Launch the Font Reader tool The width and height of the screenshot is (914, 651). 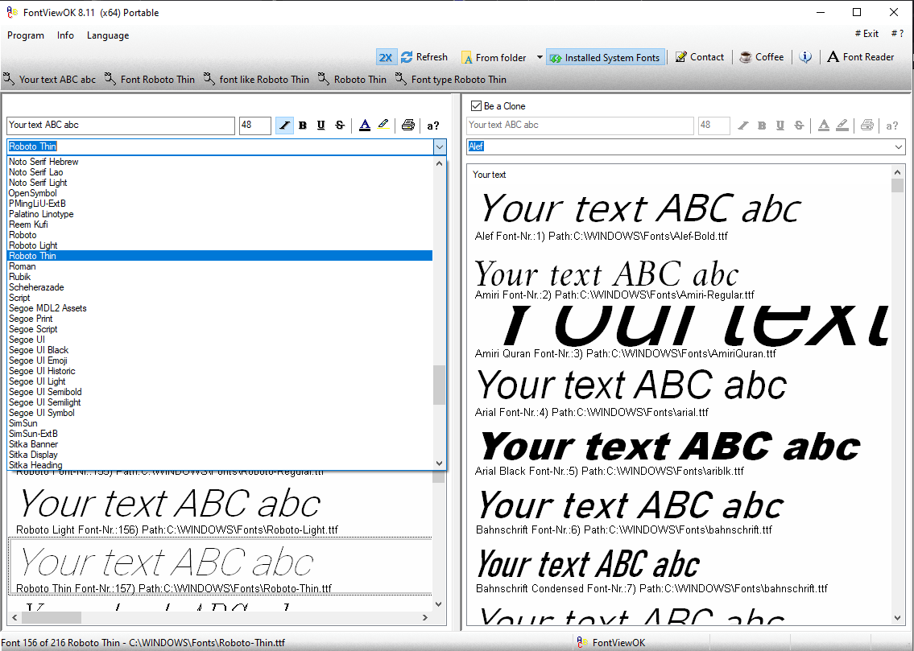[860, 57]
